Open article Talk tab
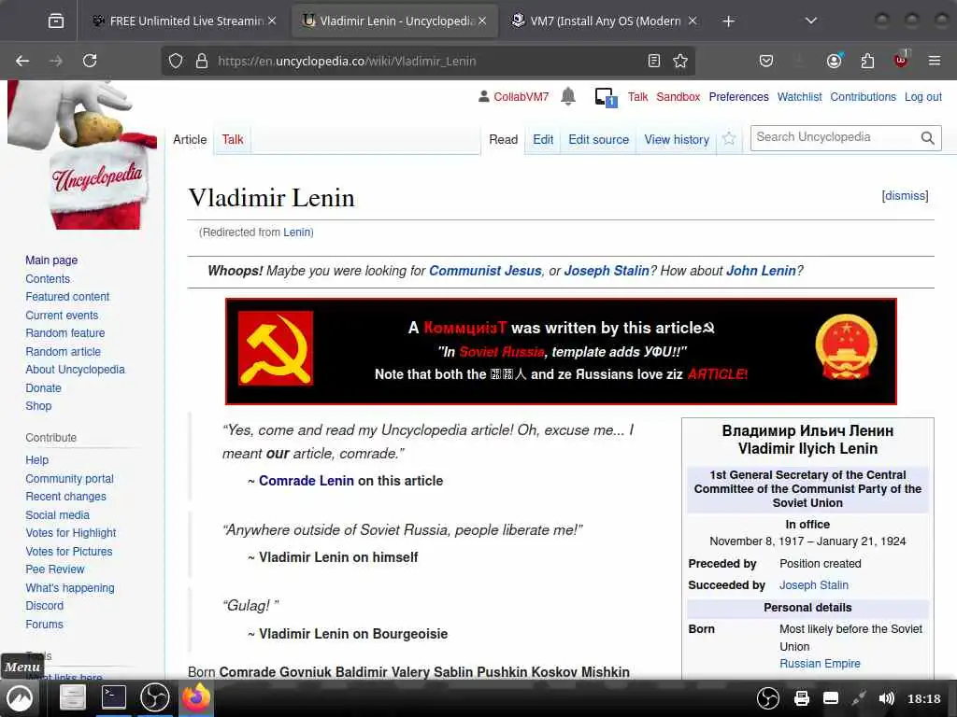The width and height of the screenshot is (957, 717). pyautogui.click(x=233, y=140)
